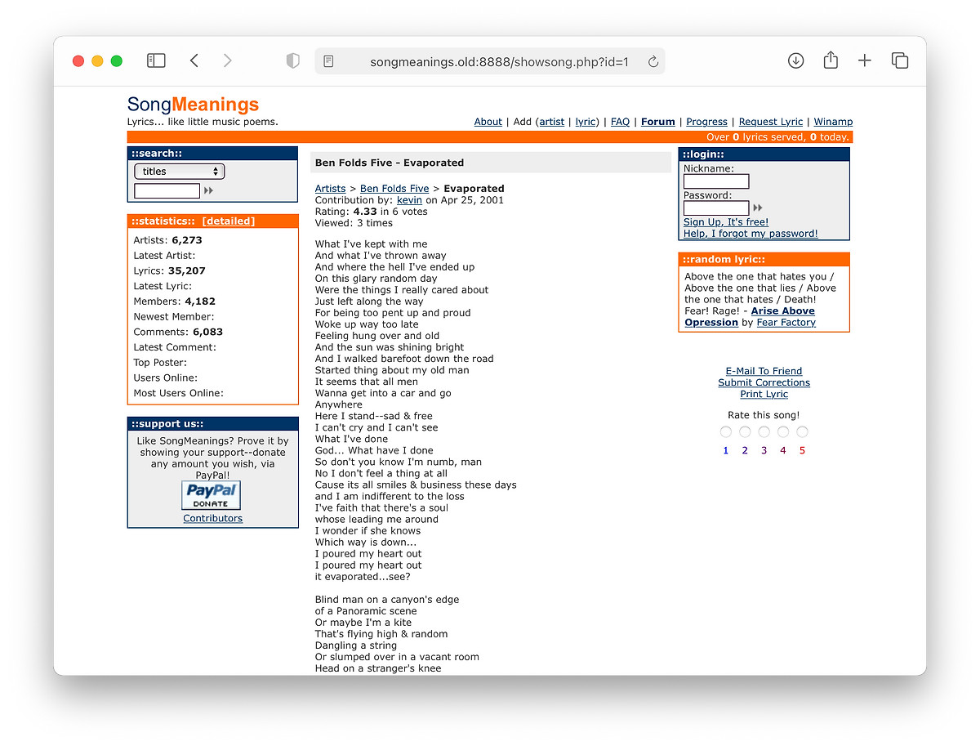Show the tab overview icon
Viewport: 980px width, 746px height.
pos(900,60)
